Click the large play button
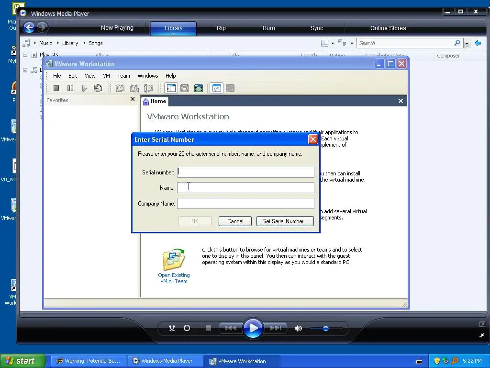Screen dimensions: 490x368 (x=253, y=328)
